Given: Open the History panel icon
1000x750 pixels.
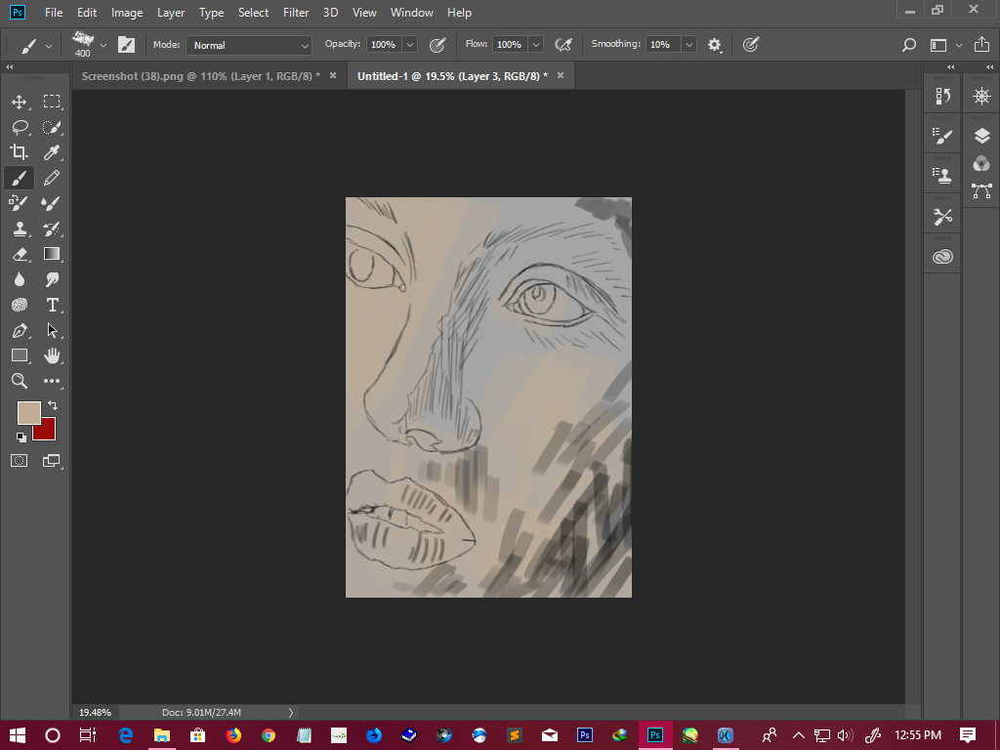Looking at the screenshot, I should point(942,96).
